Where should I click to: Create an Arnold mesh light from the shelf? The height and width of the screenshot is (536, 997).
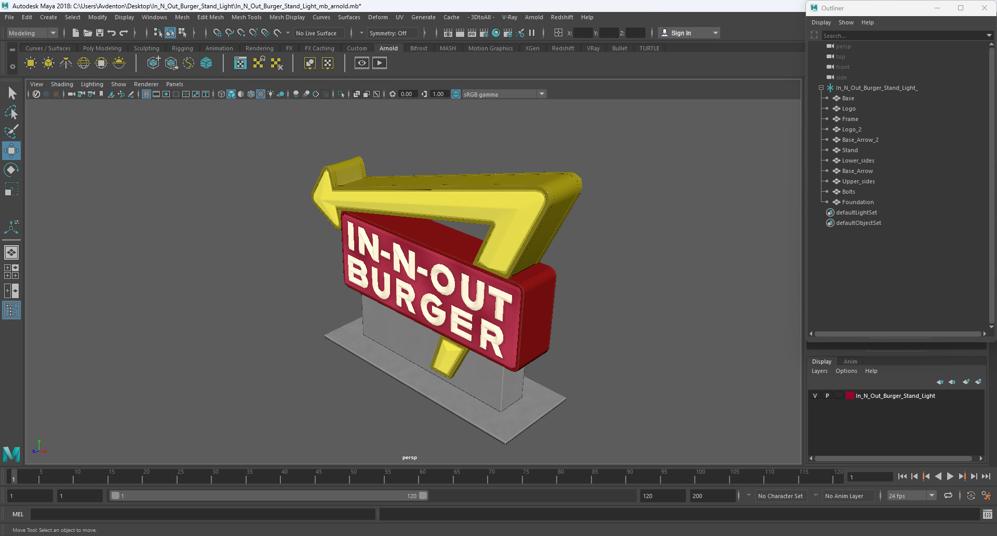tap(48, 63)
